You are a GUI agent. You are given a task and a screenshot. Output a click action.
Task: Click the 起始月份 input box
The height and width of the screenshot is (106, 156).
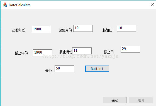point(83,28)
